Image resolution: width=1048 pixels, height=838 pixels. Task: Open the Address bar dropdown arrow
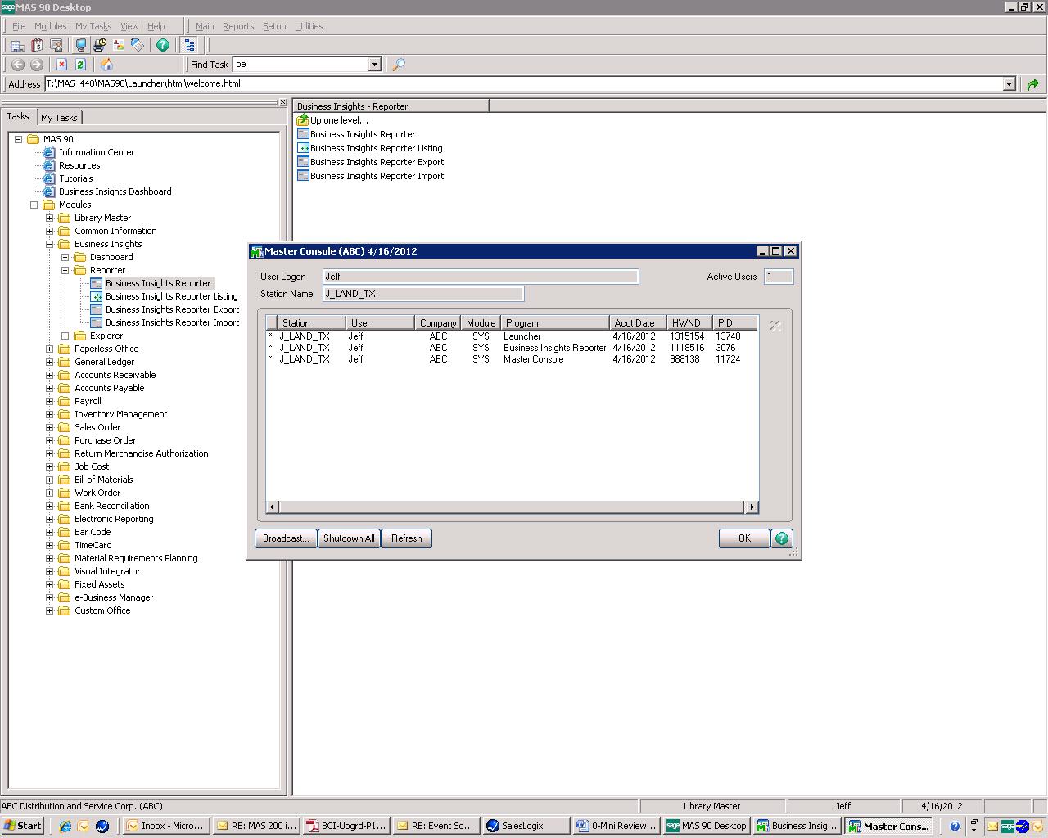point(1009,84)
